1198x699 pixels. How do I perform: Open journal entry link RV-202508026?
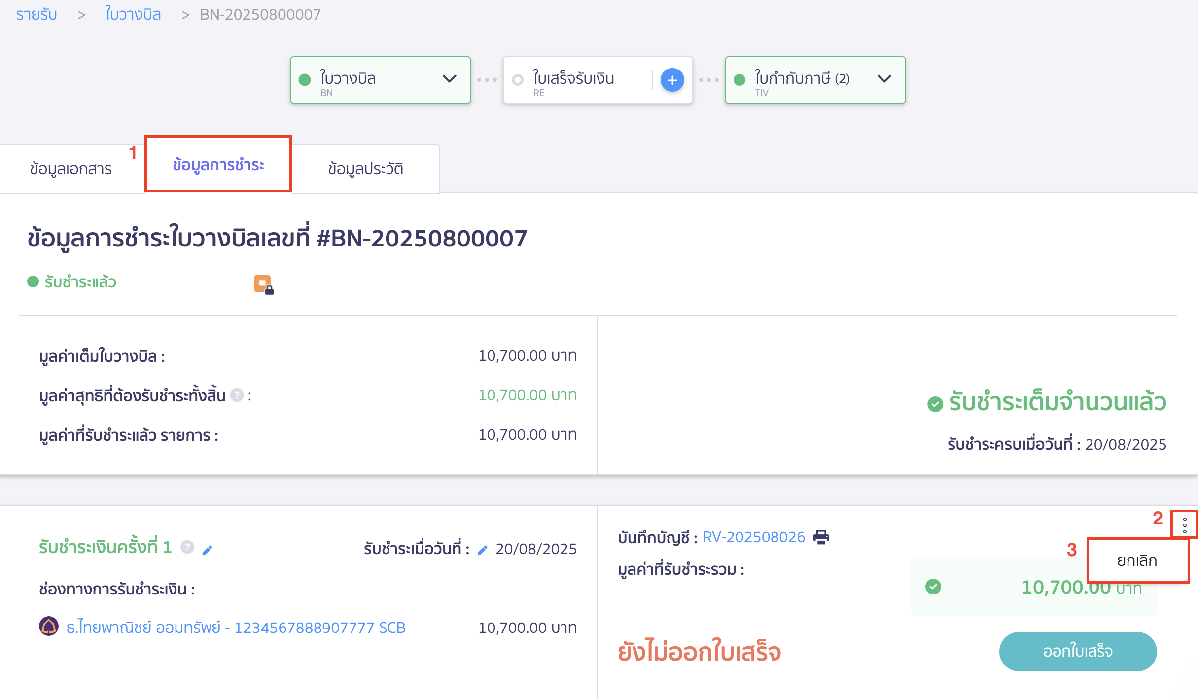[x=754, y=537]
